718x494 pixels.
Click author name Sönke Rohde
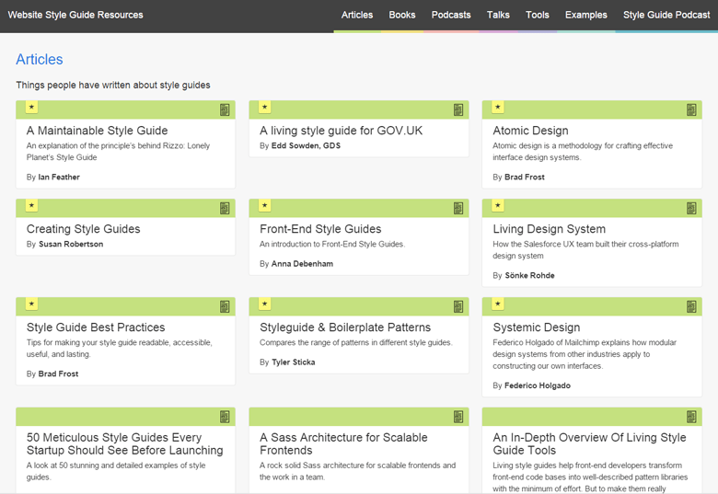pyautogui.click(x=530, y=275)
